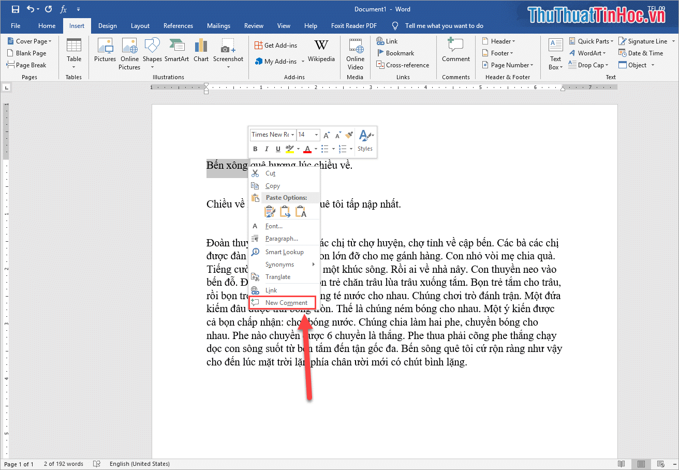
Task: Expand the Header dropdown
Action: pyautogui.click(x=499, y=41)
